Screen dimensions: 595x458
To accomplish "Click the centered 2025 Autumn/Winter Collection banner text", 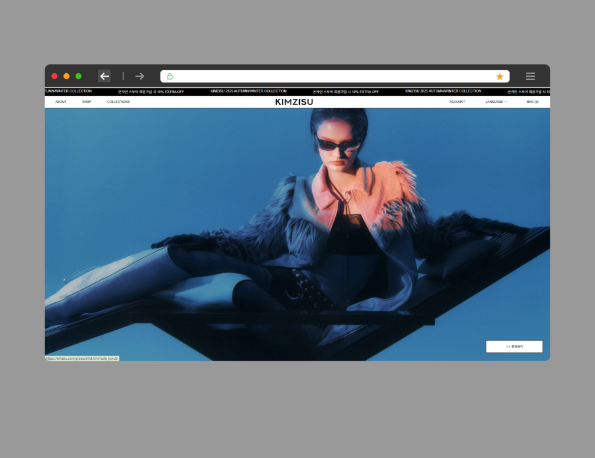I will 248,91.
